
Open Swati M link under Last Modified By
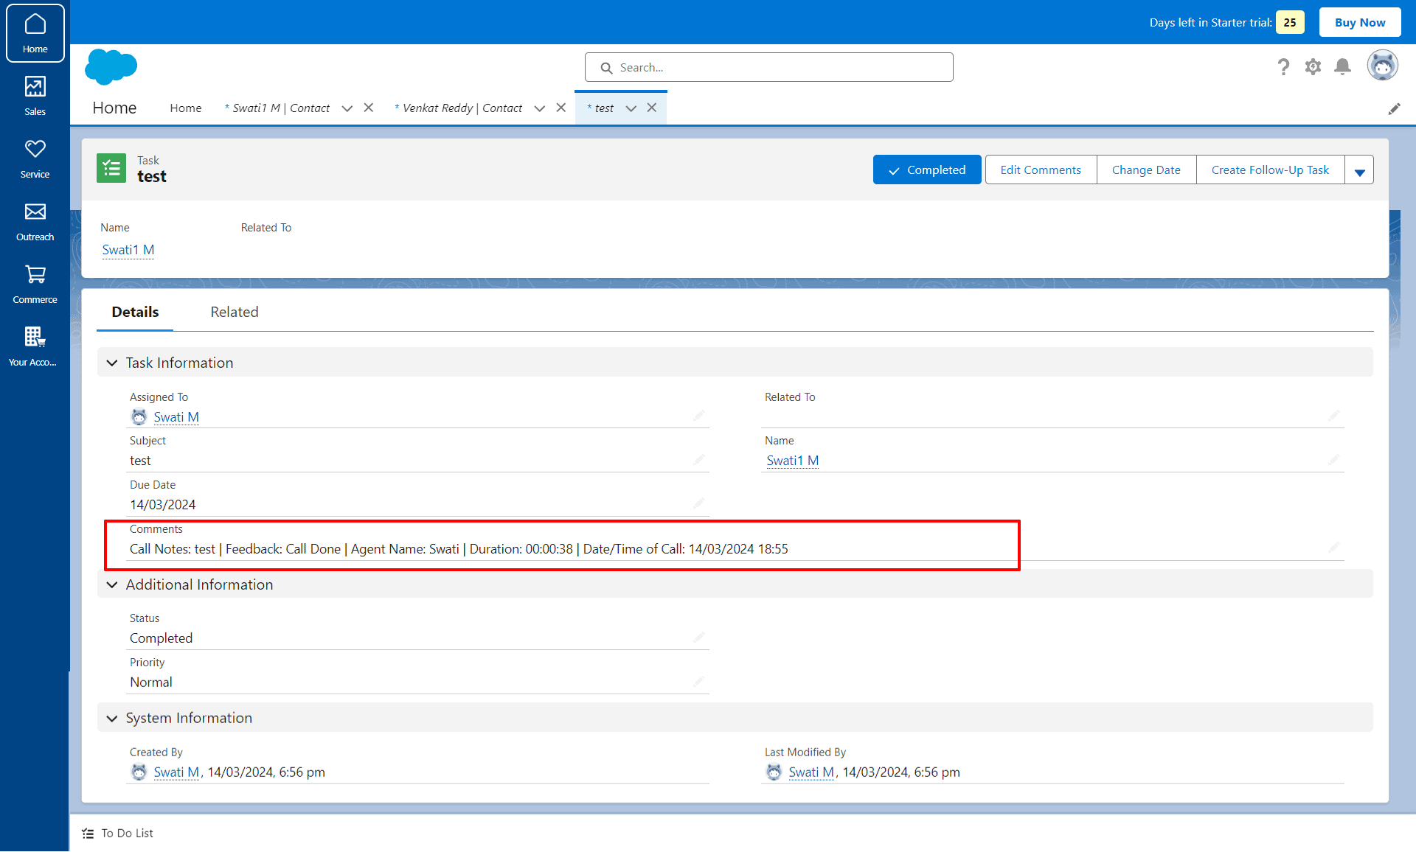812,772
